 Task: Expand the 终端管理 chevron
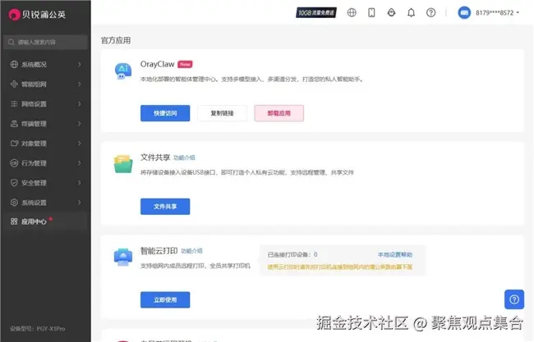pos(80,123)
